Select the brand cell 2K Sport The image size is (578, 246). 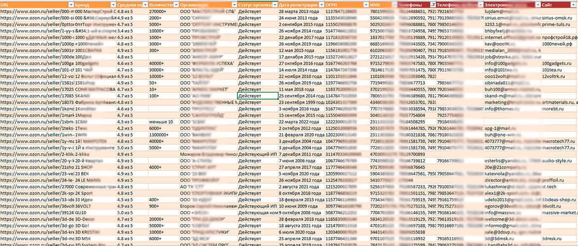pos(95,193)
